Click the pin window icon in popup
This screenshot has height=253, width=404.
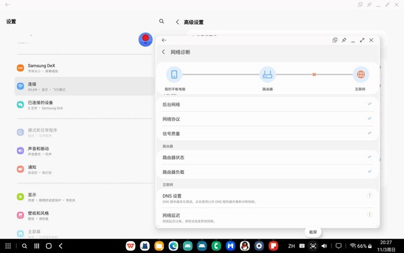click(x=344, y=40)
